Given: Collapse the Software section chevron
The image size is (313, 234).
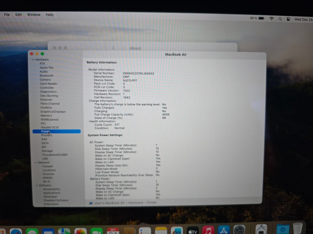Looking at the screenshot, I should (37, 185).
